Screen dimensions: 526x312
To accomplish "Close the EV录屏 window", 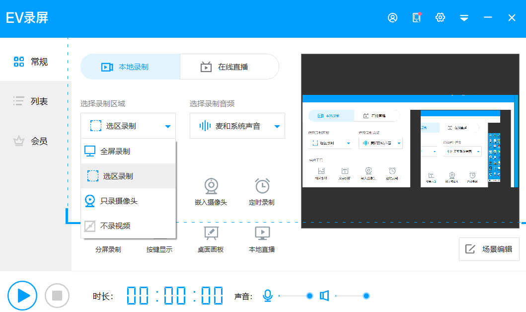I will pos(512,18).
